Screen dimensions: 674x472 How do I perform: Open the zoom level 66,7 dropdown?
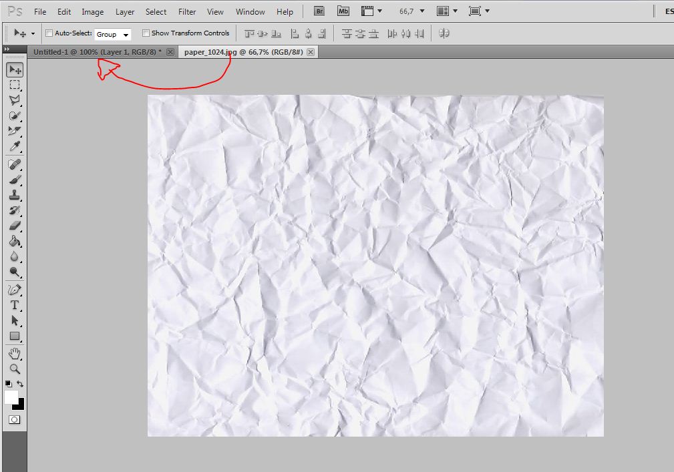414,11
